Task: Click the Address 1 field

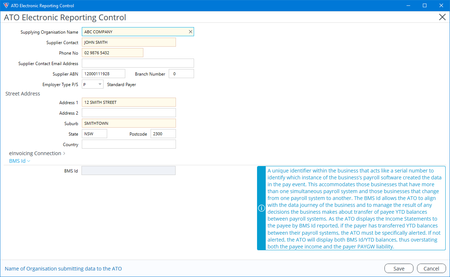Action: (x=129, y=102)
